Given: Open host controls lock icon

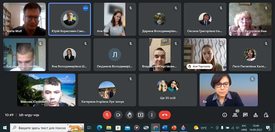Looking at the screenshot, I should [266, 115].
